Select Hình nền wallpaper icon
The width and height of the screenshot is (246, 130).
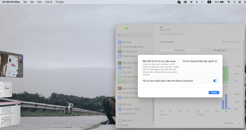click(120, 72)
